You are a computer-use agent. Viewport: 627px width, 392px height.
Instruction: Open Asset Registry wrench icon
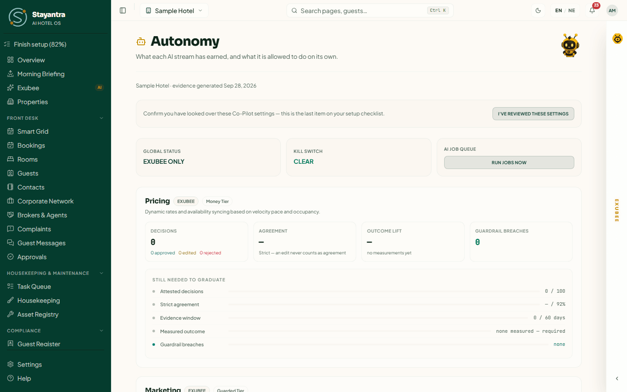(x=10, y=314)
